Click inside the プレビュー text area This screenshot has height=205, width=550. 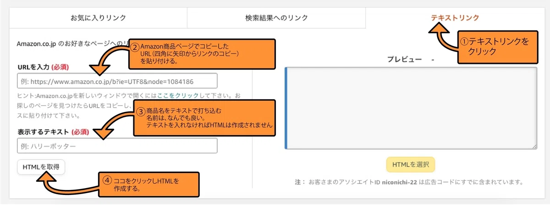pos(411,108)
